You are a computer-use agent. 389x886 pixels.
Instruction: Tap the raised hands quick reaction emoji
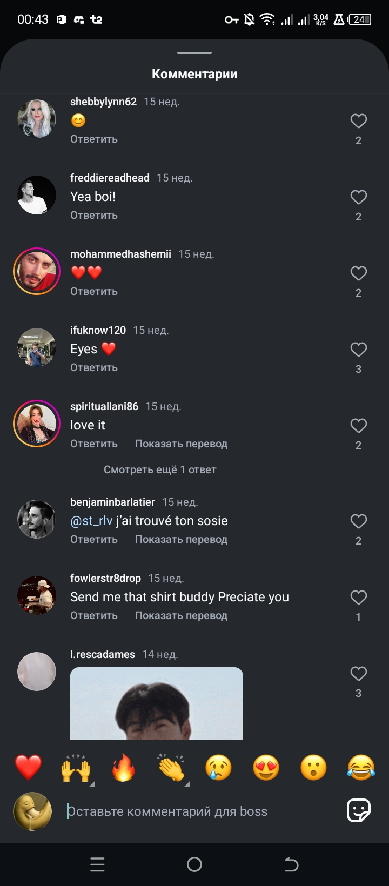[x=76, y=768]
